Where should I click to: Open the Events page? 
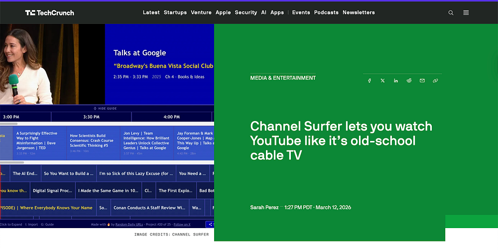coord(301,12)
